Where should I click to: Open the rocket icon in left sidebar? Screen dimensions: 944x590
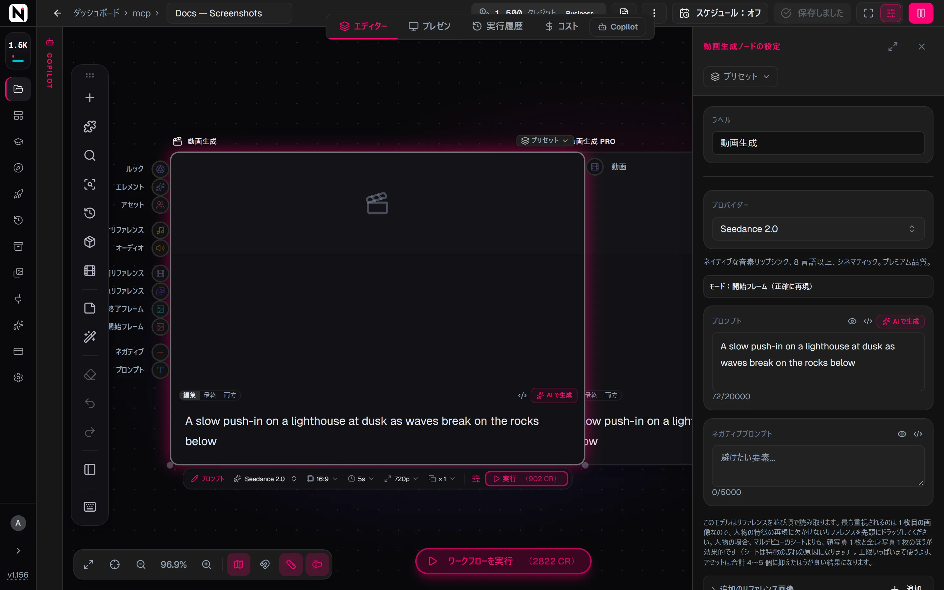(x=18, y=194)
